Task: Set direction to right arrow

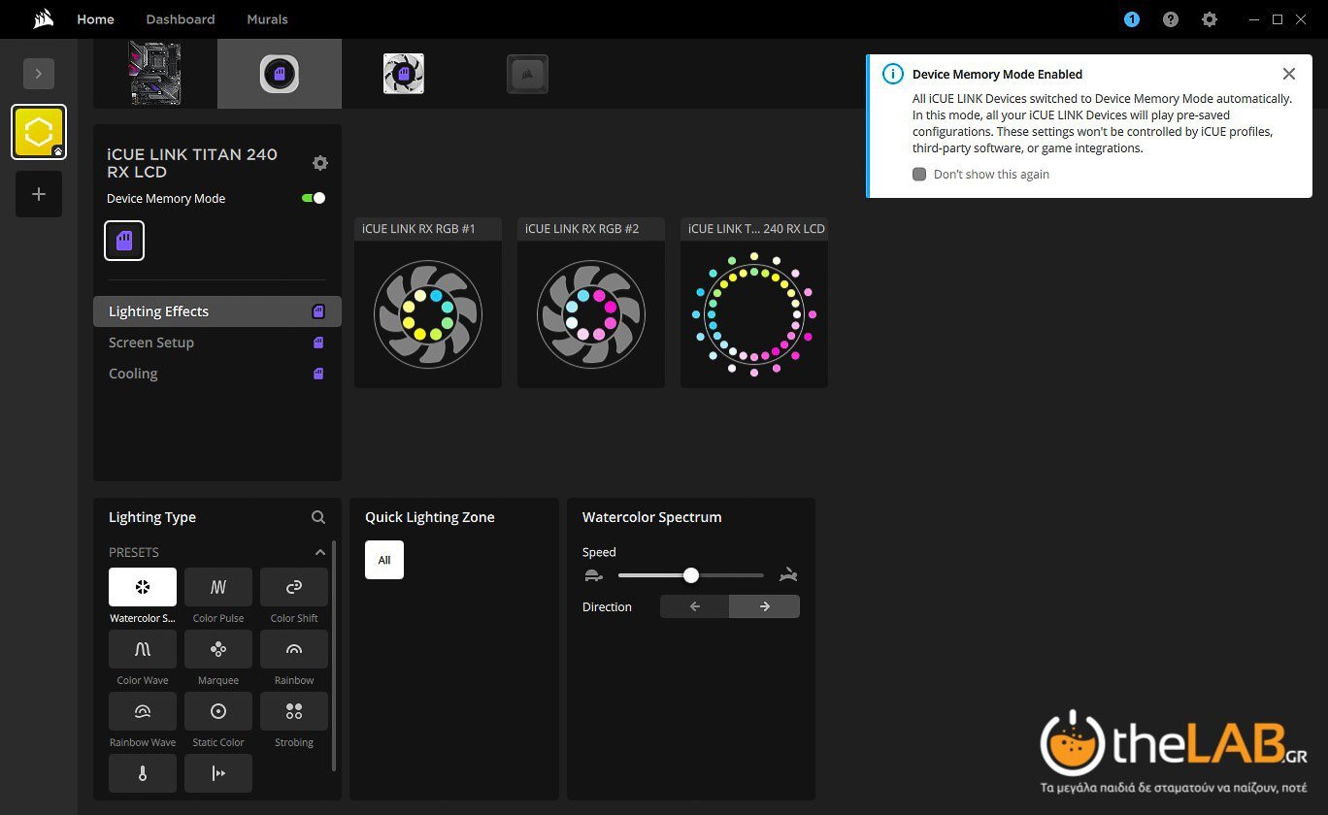Action: 765,606
